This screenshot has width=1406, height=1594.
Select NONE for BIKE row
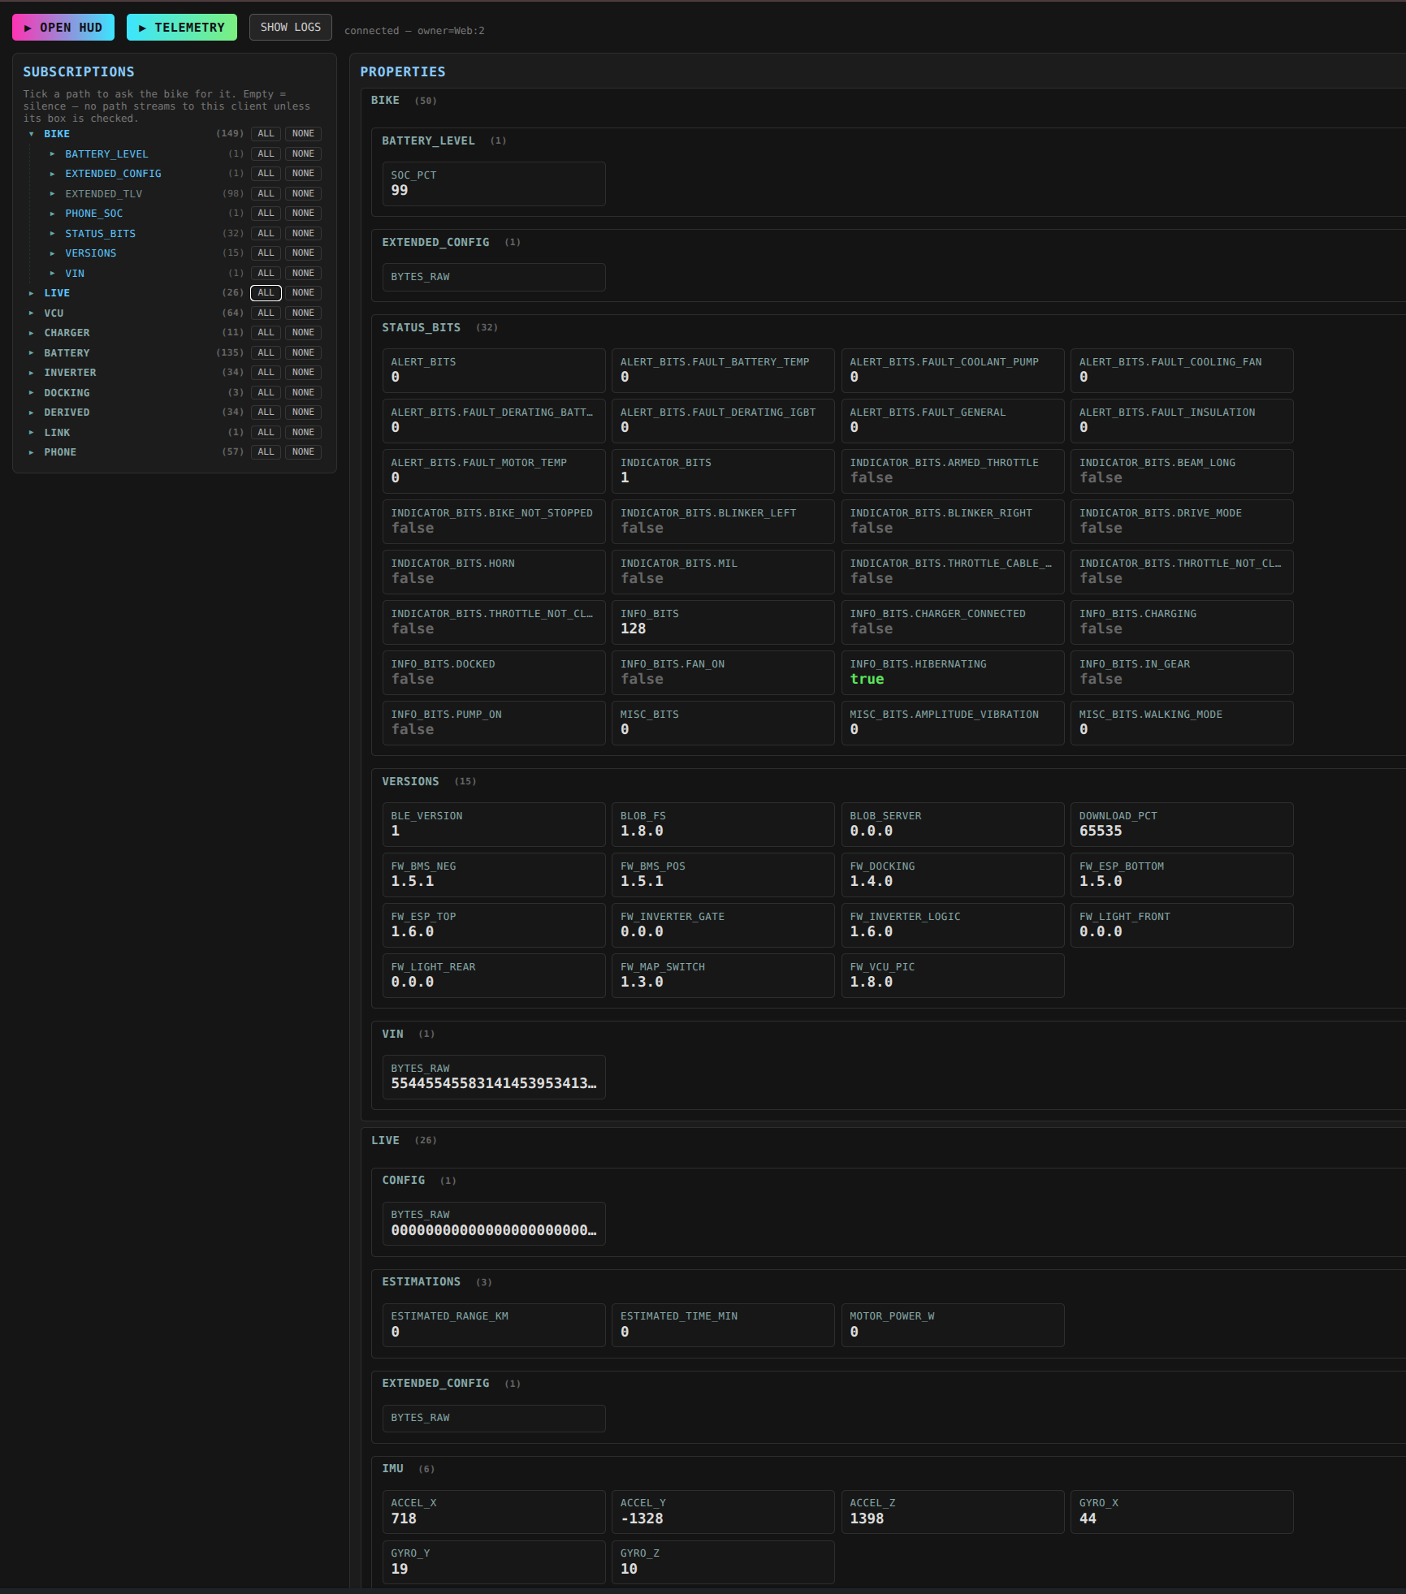303,134
